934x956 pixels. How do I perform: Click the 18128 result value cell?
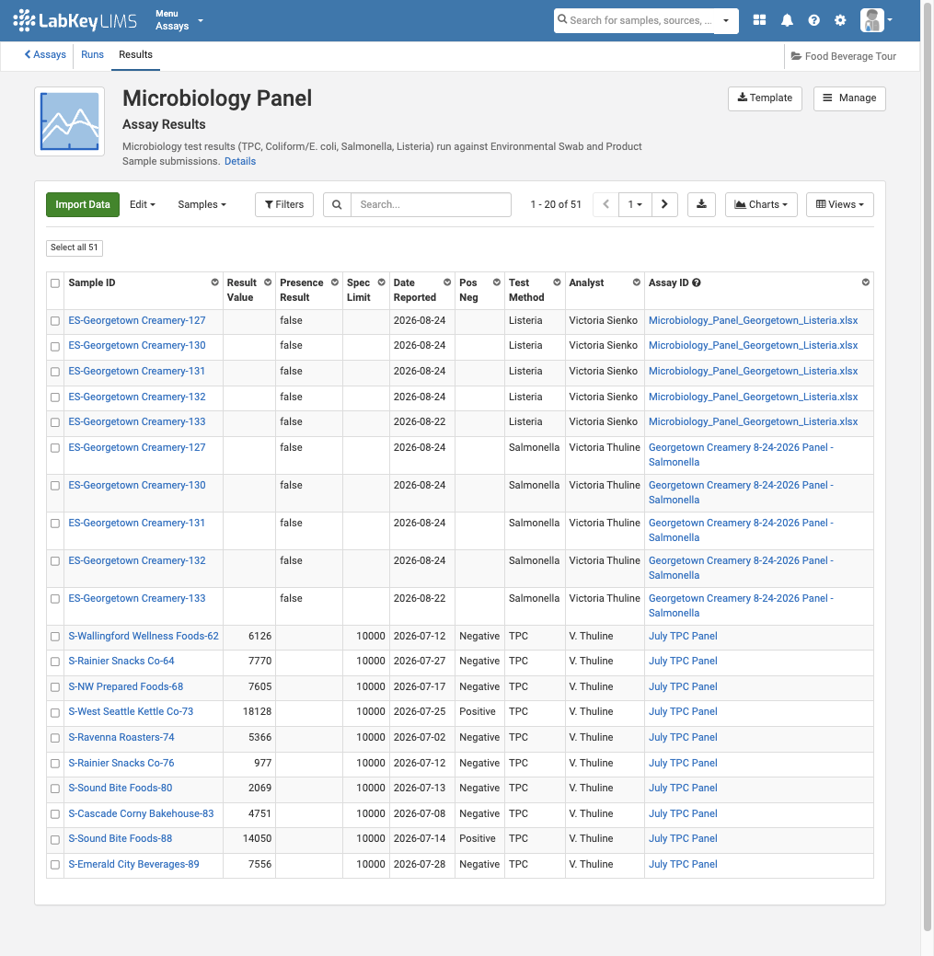coord(249,712)
